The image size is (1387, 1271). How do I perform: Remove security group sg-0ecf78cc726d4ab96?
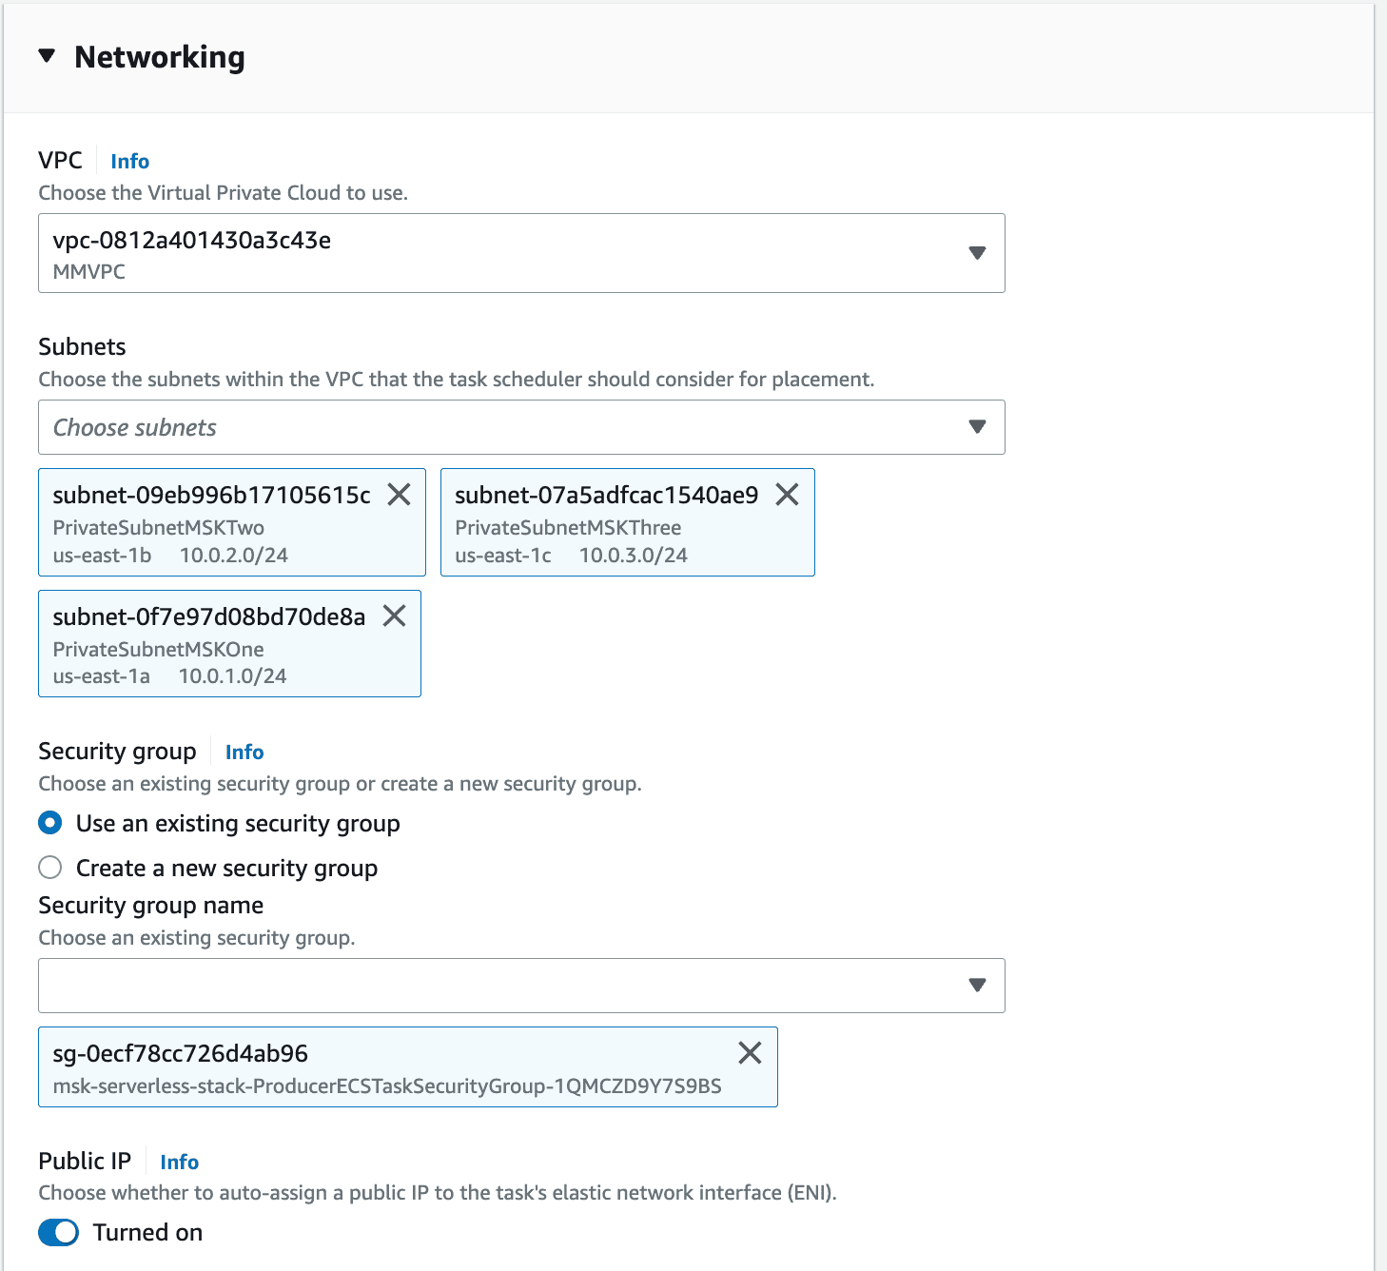tap(750, 1052)
